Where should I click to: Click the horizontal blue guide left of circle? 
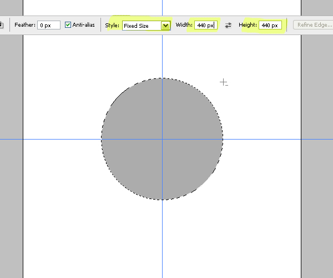[61, 139]
